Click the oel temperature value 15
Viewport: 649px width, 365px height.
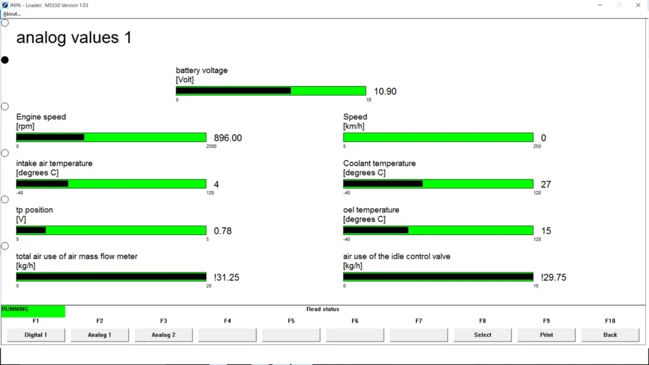[x=546, y=231]
